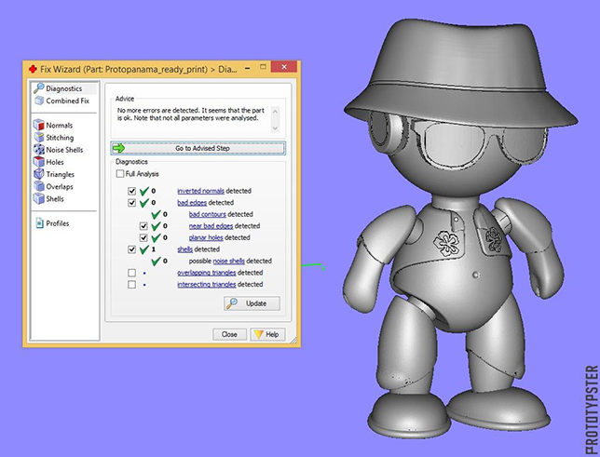Screen dimensions: 600x457
Task: Click the Shells cube icon
Action: 39,198
